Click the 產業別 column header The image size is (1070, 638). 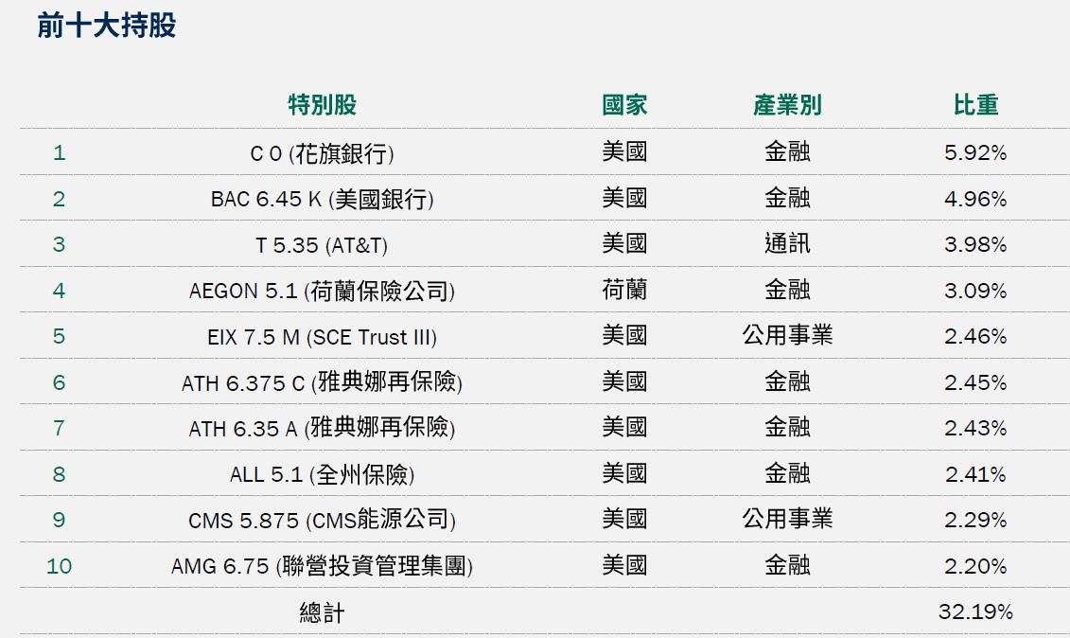click(787, 105)
